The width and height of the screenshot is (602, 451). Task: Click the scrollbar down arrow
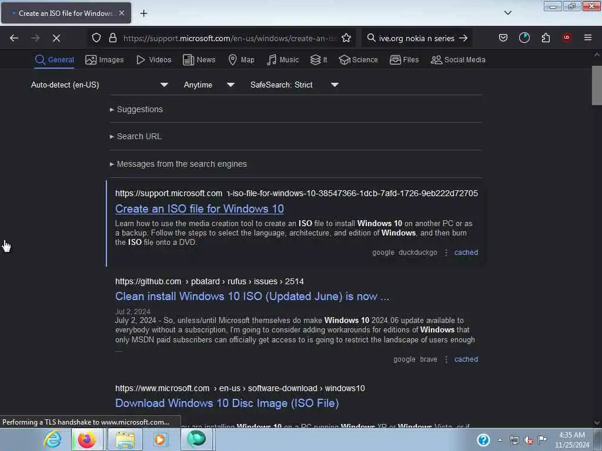(597, 423)
